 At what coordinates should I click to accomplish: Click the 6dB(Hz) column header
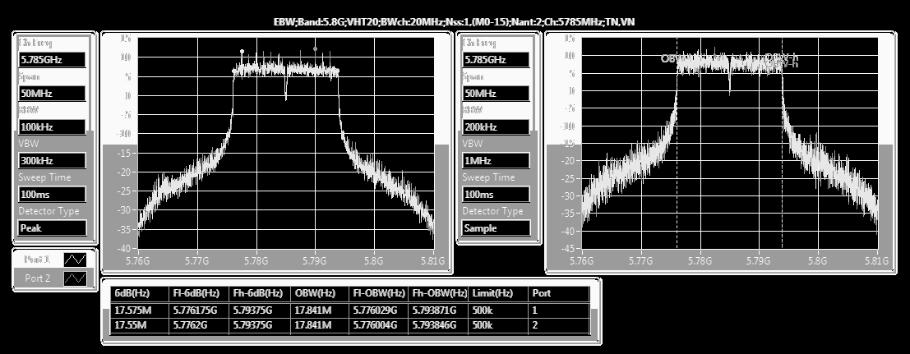point(139,294)
